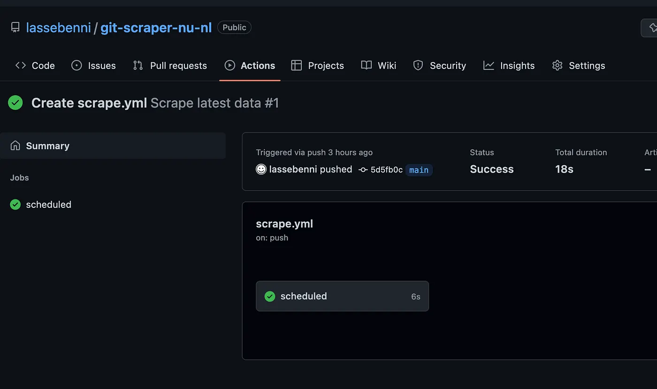Click the green success check beside run title
The height and width of the screenshot is (389, 657).
click(x=15, y=103)
